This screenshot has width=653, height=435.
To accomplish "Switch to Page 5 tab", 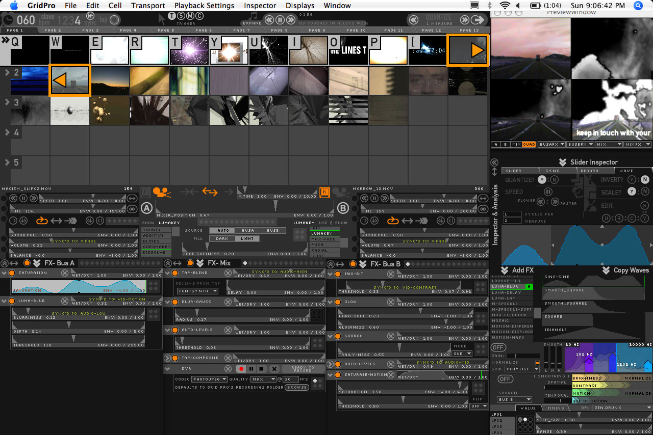I will point(166,31).
